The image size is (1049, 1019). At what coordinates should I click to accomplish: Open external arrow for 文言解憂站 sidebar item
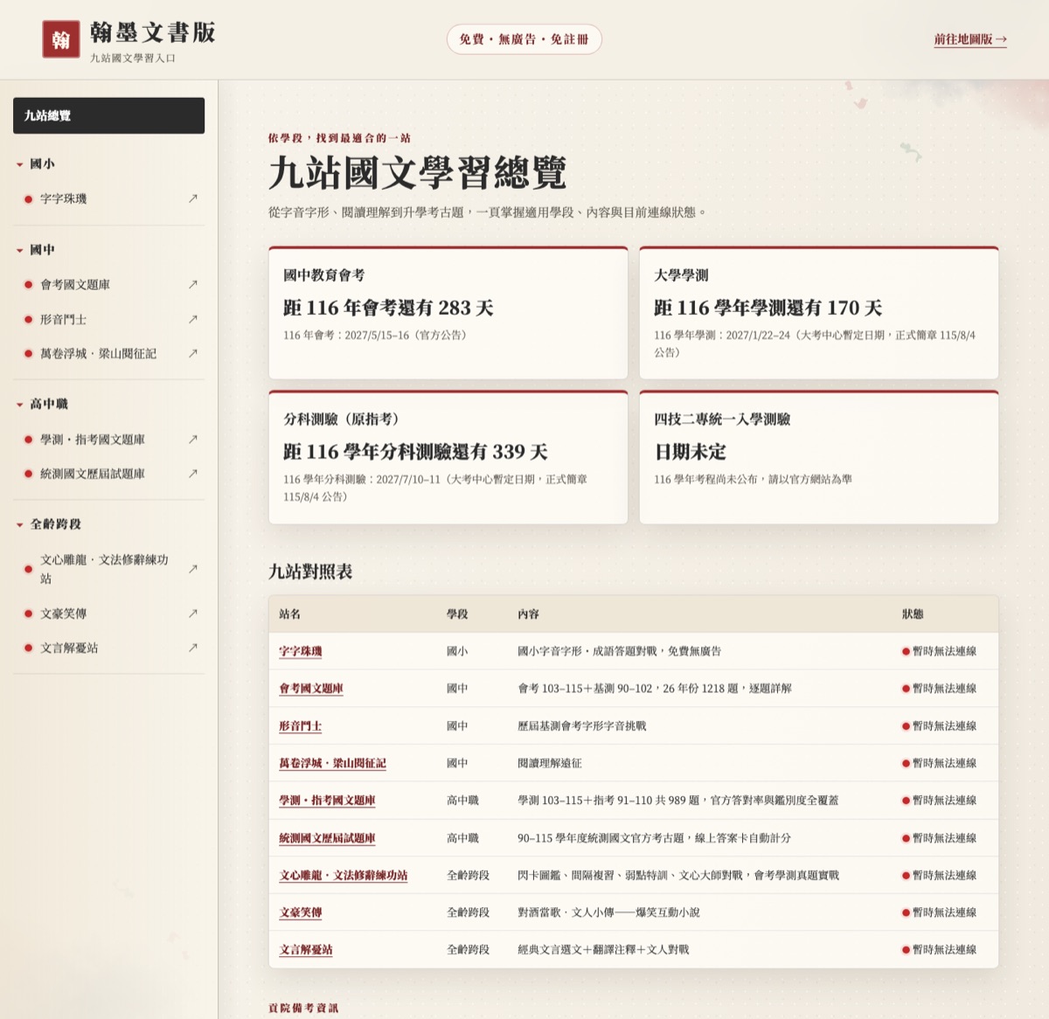(193, 648)
